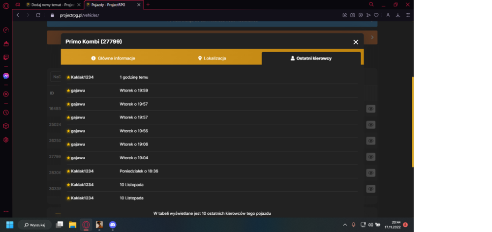Open File Explorer from taskbar
Screen dimensions: 492x232
click(72, 225)
